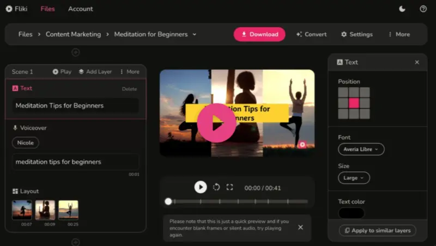Open the Averia Libre font dropdown
This screenshot has width=436, height=246.
pos(361,149)
